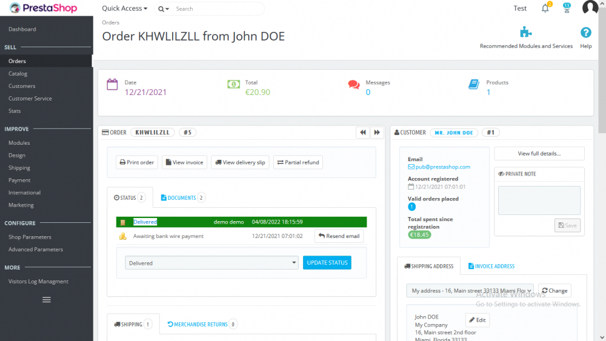606x341 pixels.
Task: Focus the search input field
Action: pos(218,9)
